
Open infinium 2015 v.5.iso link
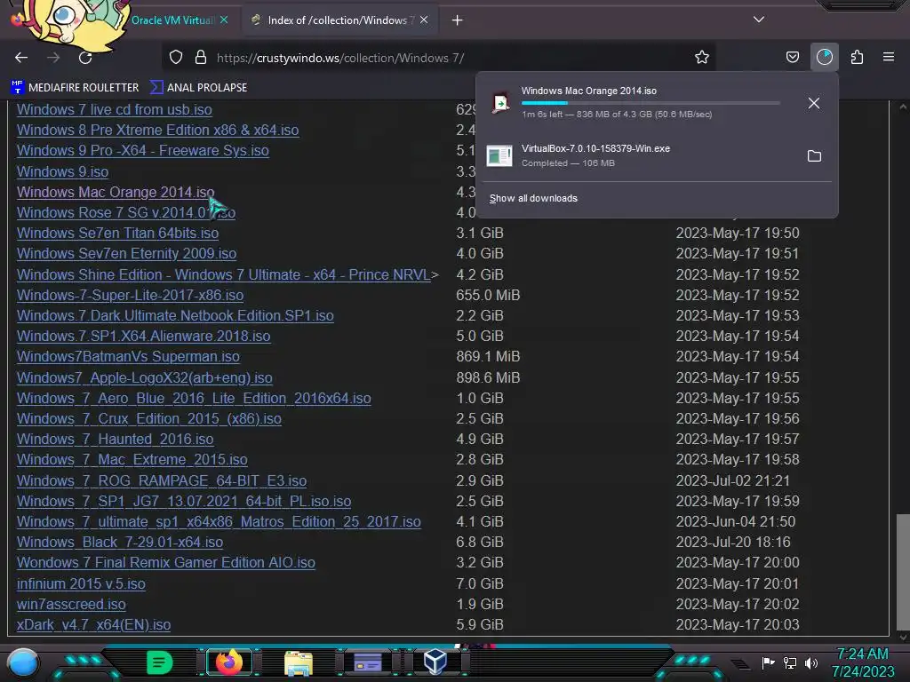tap(81, 584)
